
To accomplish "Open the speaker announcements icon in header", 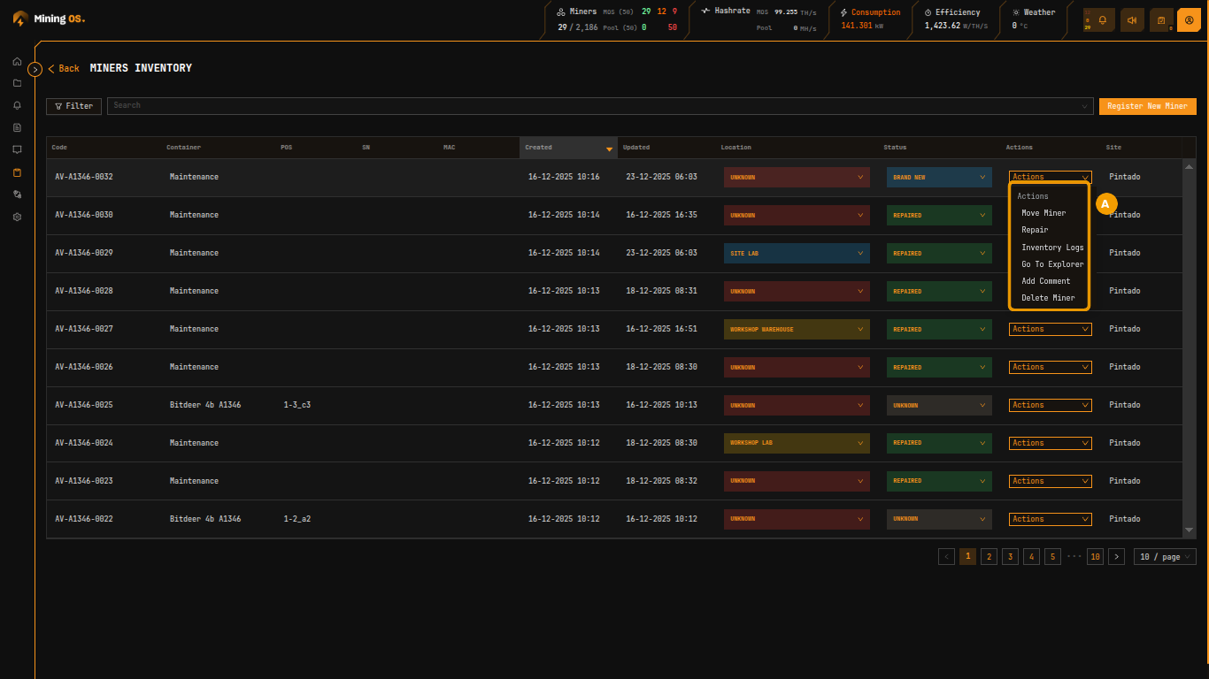I will click(1132, 19).
